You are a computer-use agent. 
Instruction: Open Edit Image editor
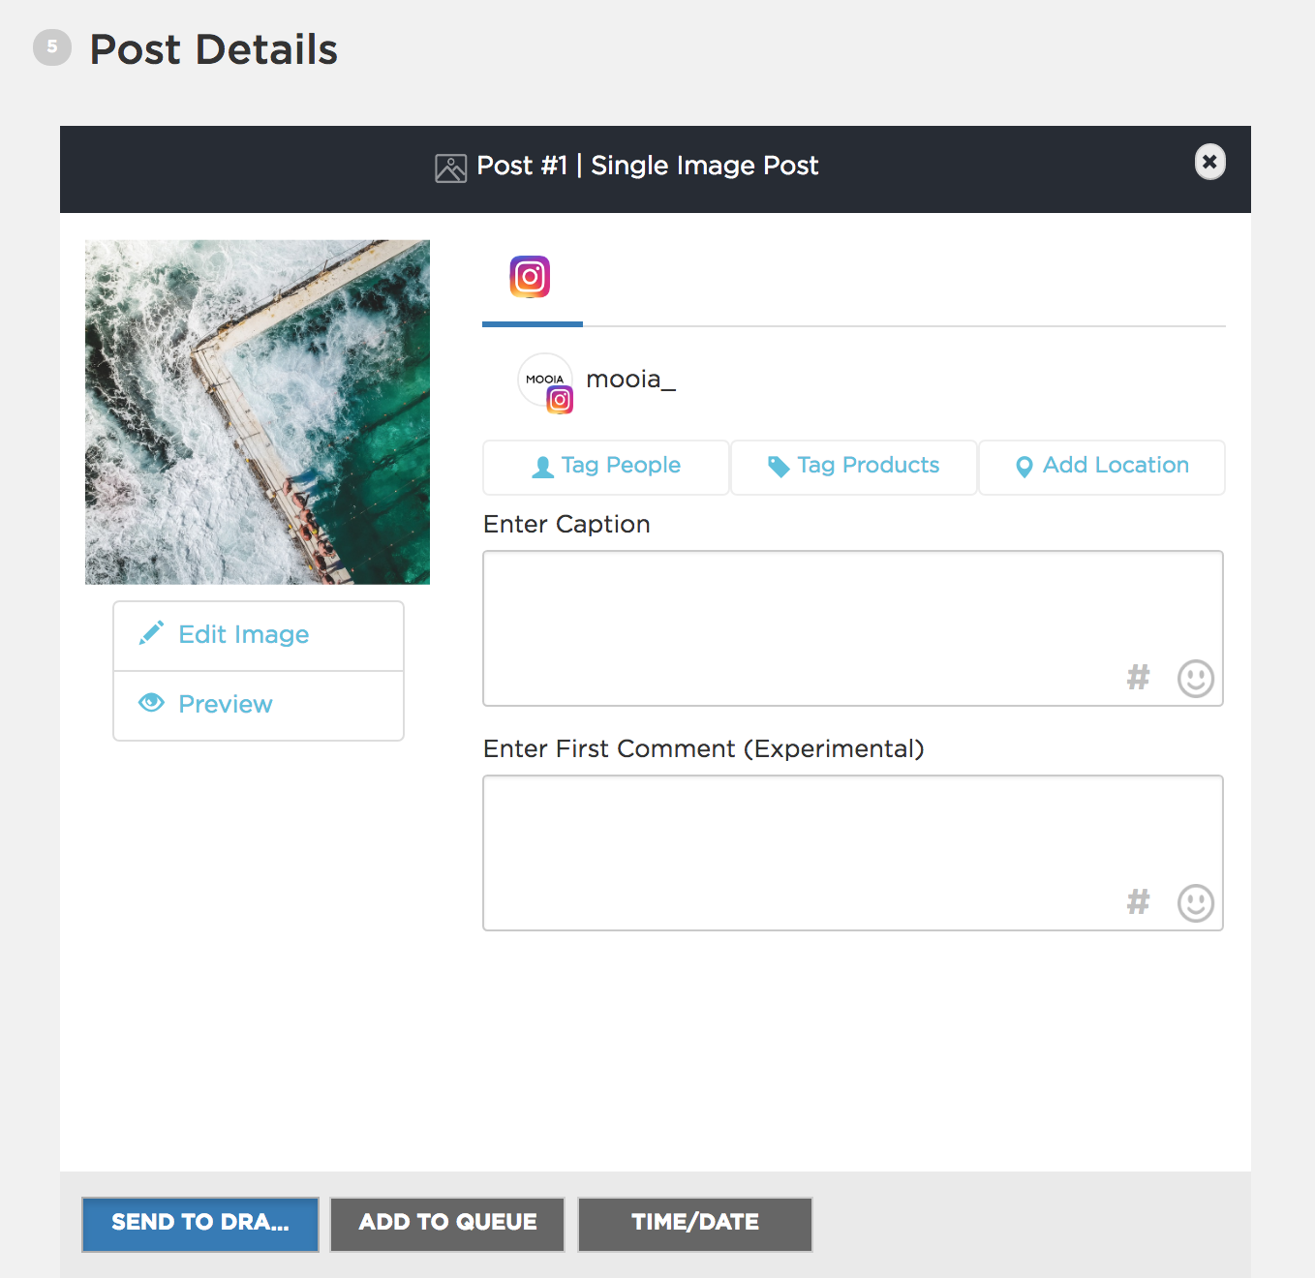259,635
